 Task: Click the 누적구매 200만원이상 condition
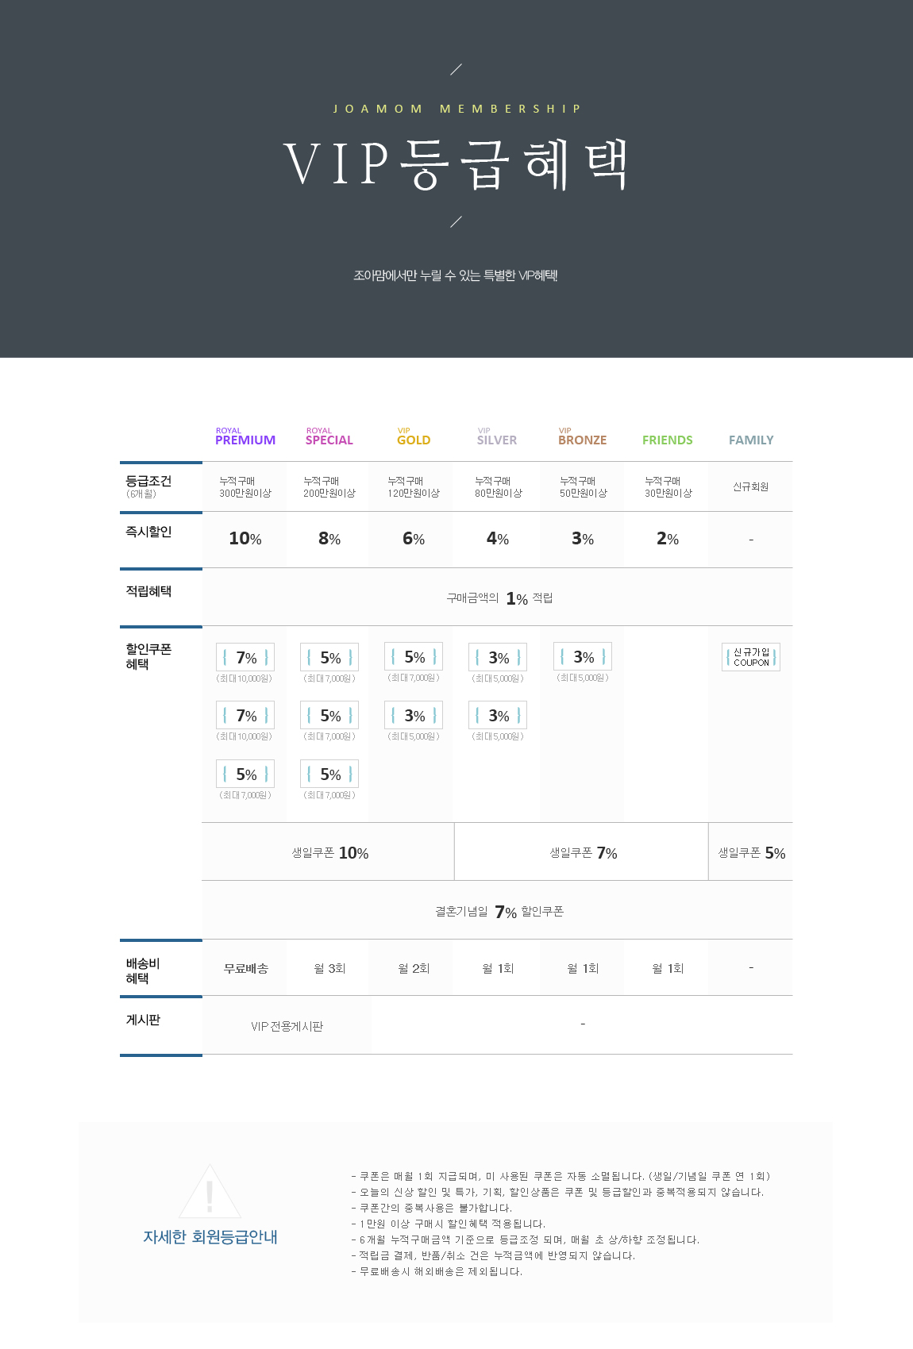(x=329, y=487)
